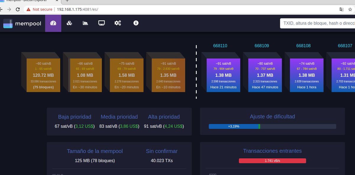
Task: Click incoming transactions 1.741 vB/s bar
Action: click(272, 161)
